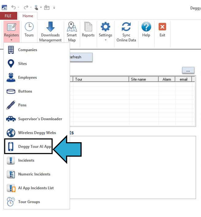This screenshot has width=201, height=217.
Task: Select Tour Groups entry
Action: [x=37, y=202]
